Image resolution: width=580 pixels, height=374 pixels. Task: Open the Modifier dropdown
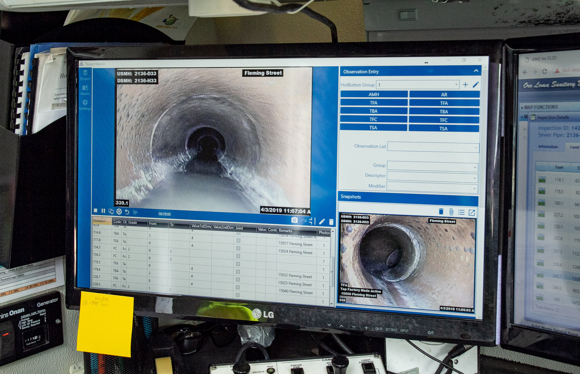click(433, 187)
